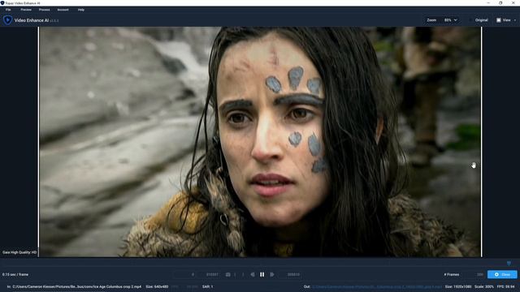520x292 pixels.
Task: Click the View split-screen icon
Action: [x=498, y=20]
